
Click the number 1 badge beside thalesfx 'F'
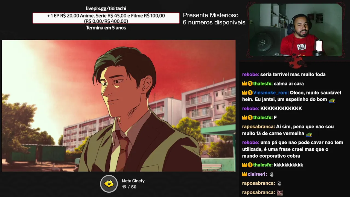pos(250,118)
